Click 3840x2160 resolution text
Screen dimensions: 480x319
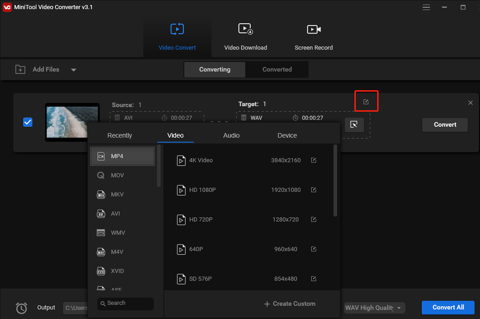tap(286, 160)
